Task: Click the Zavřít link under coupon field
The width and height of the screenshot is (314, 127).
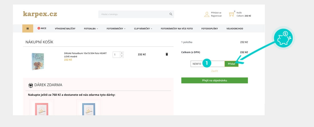Action: 214,71
